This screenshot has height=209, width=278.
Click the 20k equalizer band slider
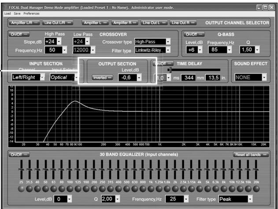pos(256,170)
